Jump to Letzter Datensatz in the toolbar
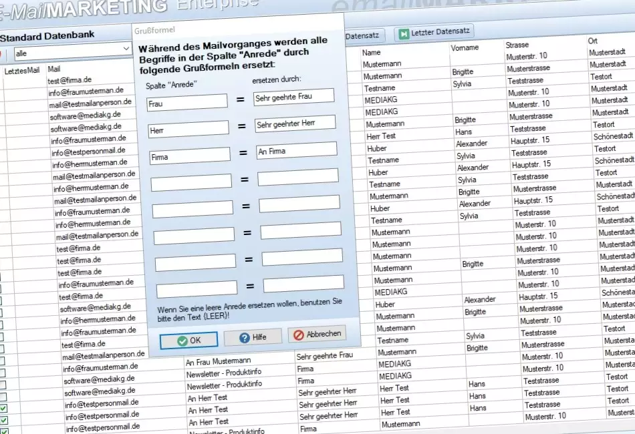Viewport: 635px width, 434px height. click(434, 33)
